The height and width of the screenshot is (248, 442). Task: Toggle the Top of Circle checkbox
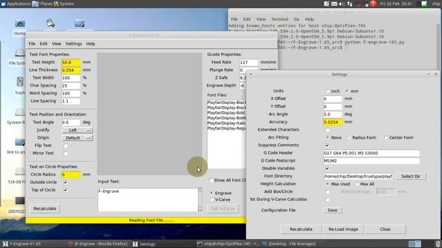[66, 190]
